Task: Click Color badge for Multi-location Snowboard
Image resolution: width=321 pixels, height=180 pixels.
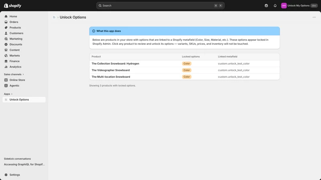Action: click(x=187, y=77)
